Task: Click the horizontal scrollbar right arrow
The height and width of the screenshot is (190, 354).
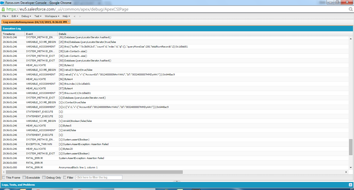Action: [x=346, y=172]
